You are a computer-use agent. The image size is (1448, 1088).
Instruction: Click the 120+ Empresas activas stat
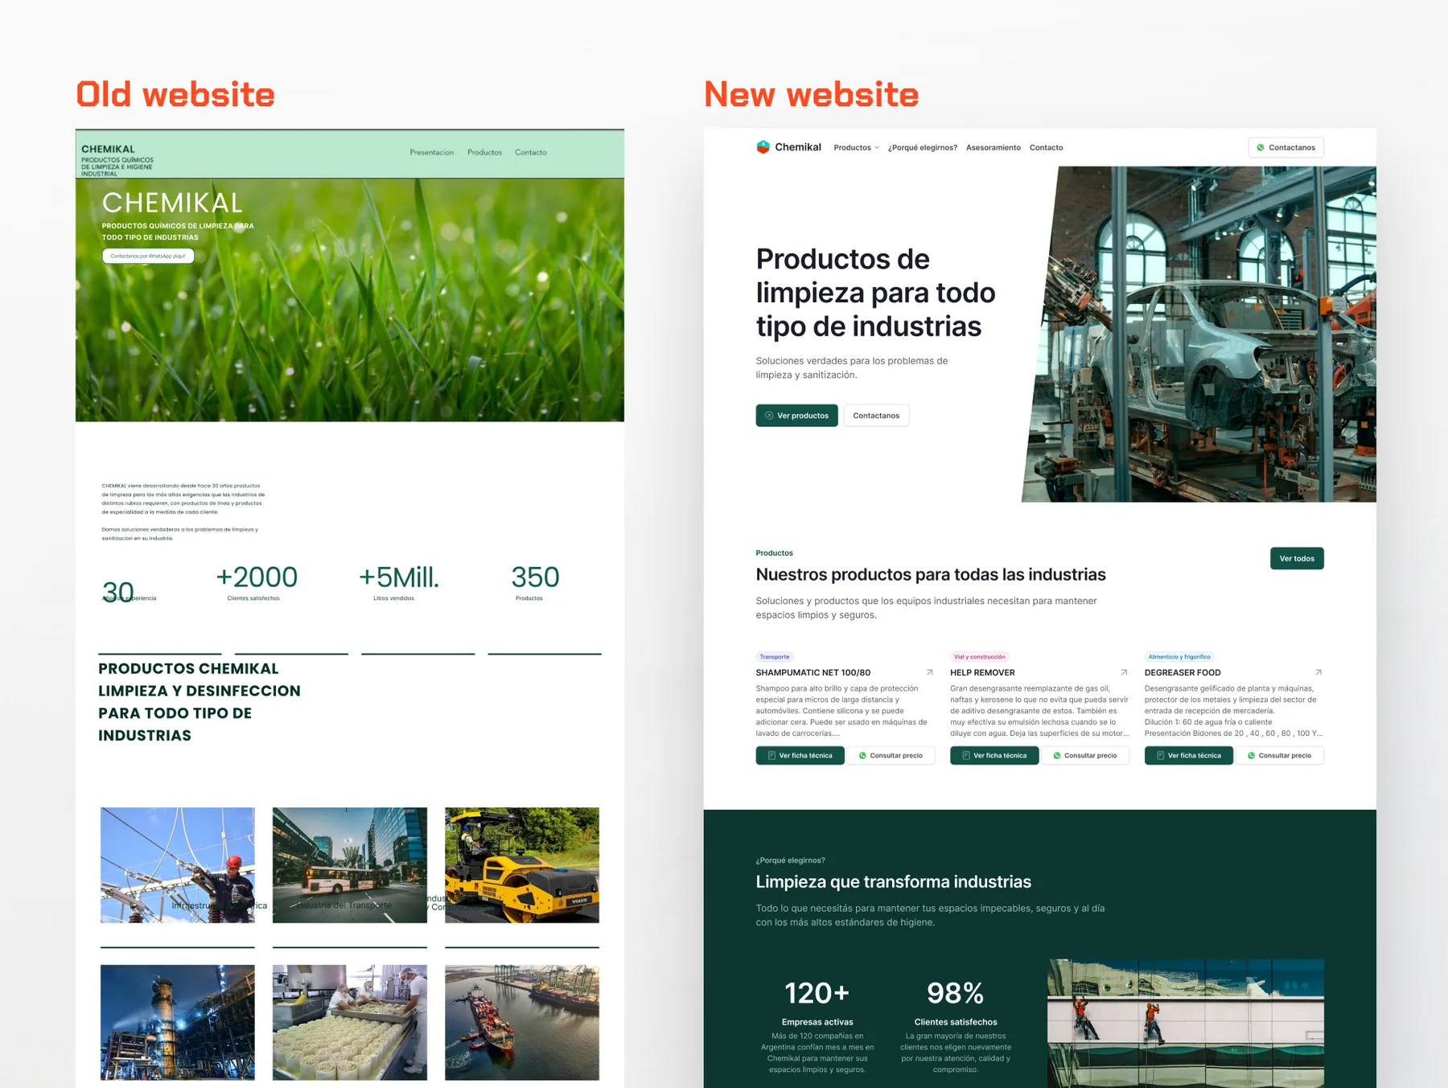(x=817, y=1026)
